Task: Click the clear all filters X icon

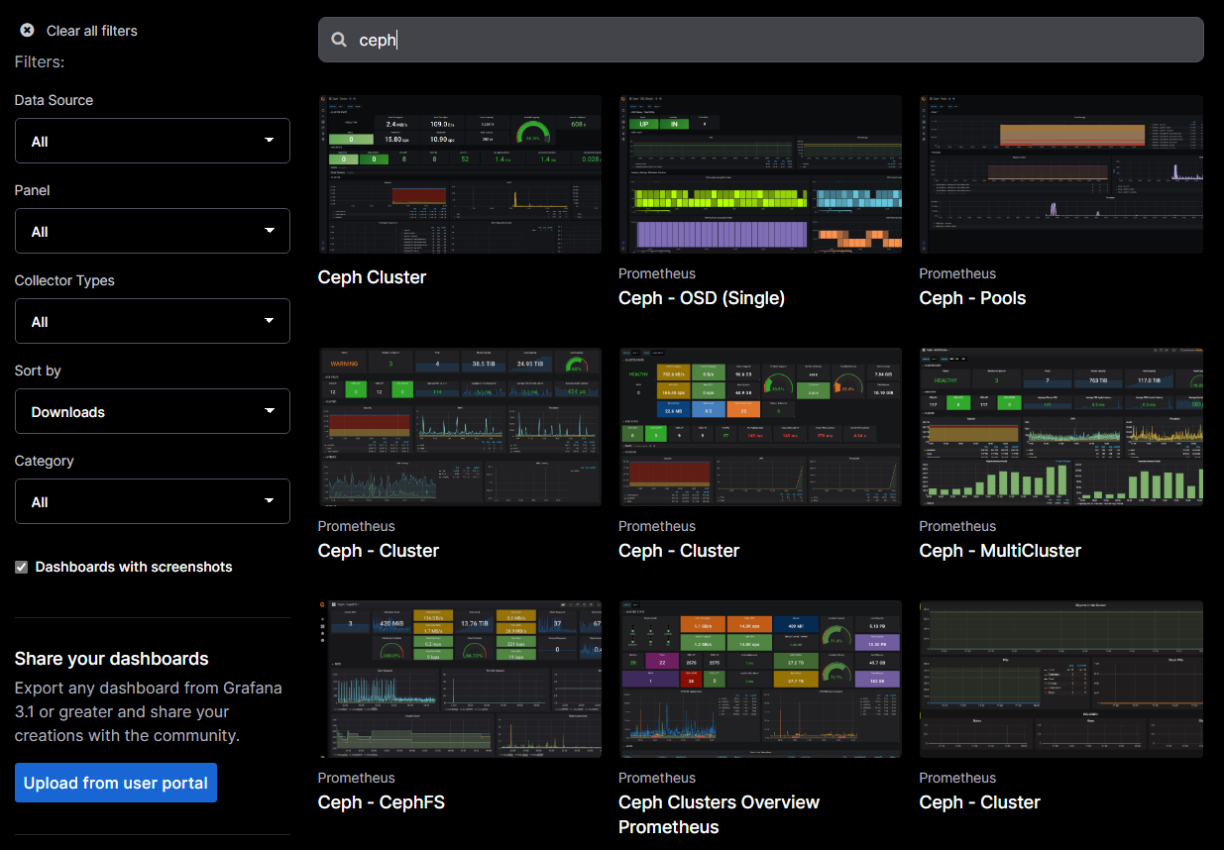Action: pyautogui.click(x=27, y=31)
